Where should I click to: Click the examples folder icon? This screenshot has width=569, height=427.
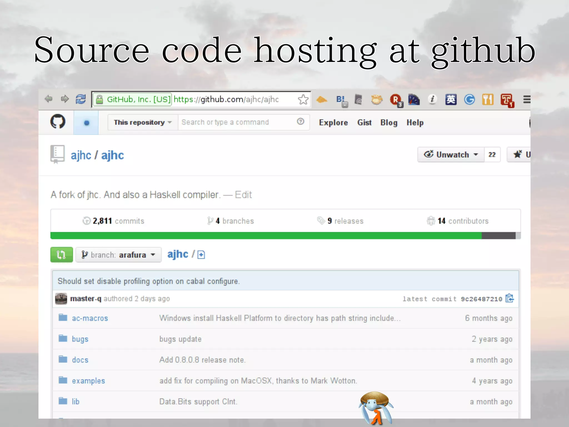[63, 380]
